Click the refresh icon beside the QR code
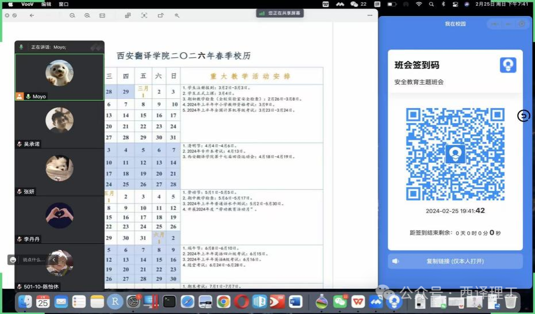Screen dimensions: 535x314 pyautogui.click(x=523, y=116)
